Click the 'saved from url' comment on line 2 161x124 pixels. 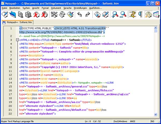[62, 36]
